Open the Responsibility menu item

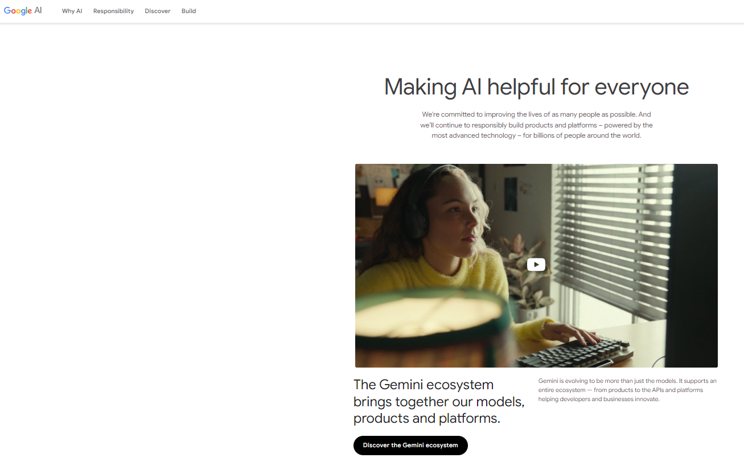[113, 11]
